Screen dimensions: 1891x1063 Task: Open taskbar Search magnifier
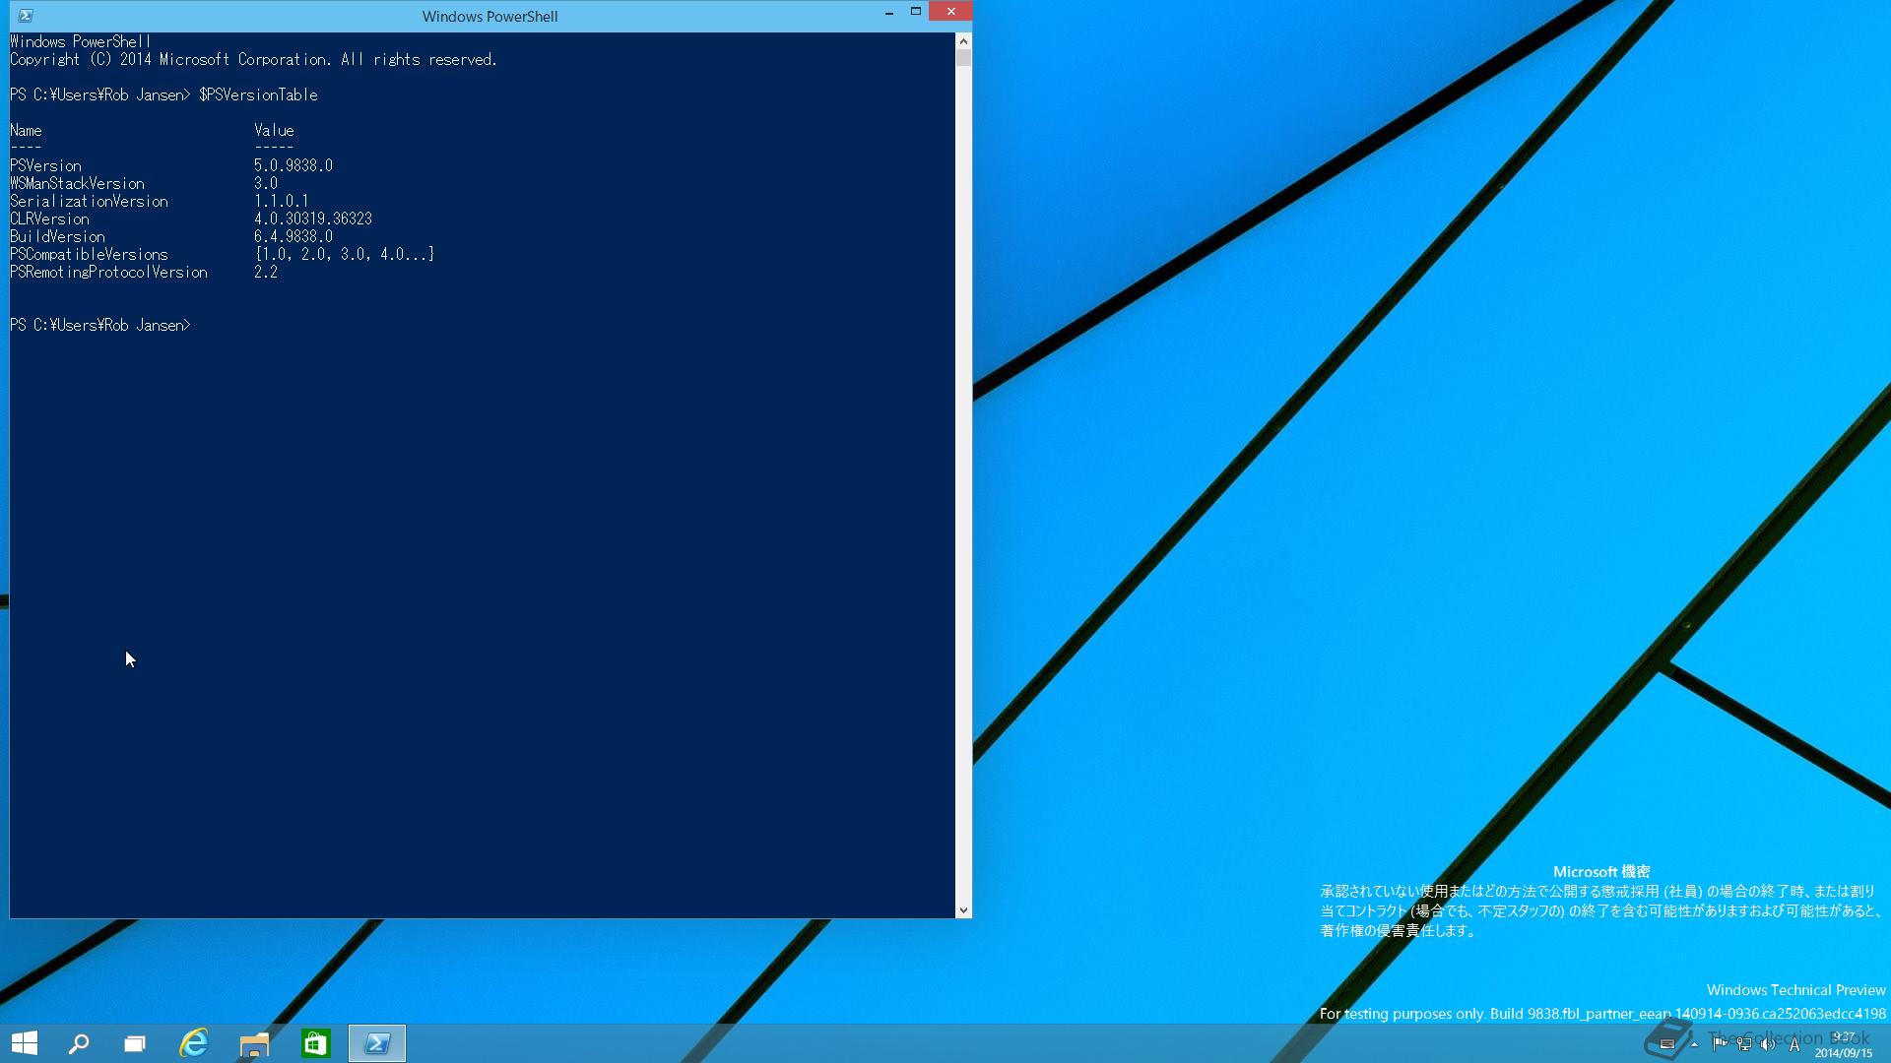[79, 1043]
